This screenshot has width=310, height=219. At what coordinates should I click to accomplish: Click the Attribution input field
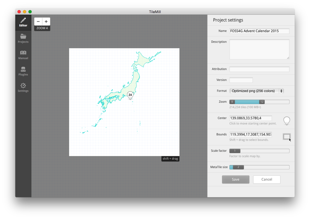259,69
